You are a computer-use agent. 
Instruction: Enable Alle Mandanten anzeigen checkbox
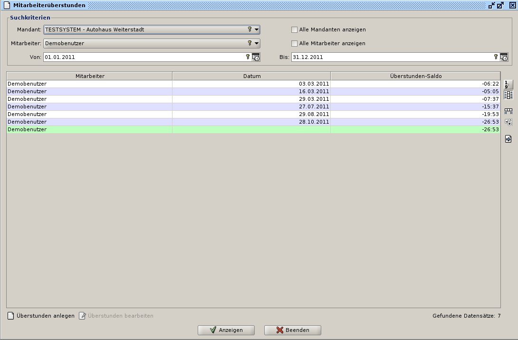point(295,29)
